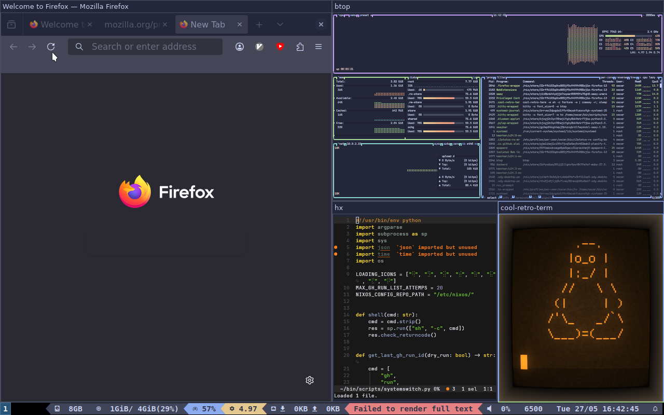
Task: Select the systemd-journal process row in btop
Action: (x=573, y=110)
